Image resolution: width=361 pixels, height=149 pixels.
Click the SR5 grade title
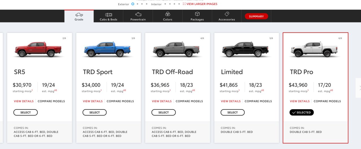(20, 72)
